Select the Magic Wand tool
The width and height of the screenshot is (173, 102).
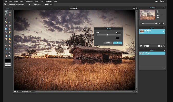6,19
